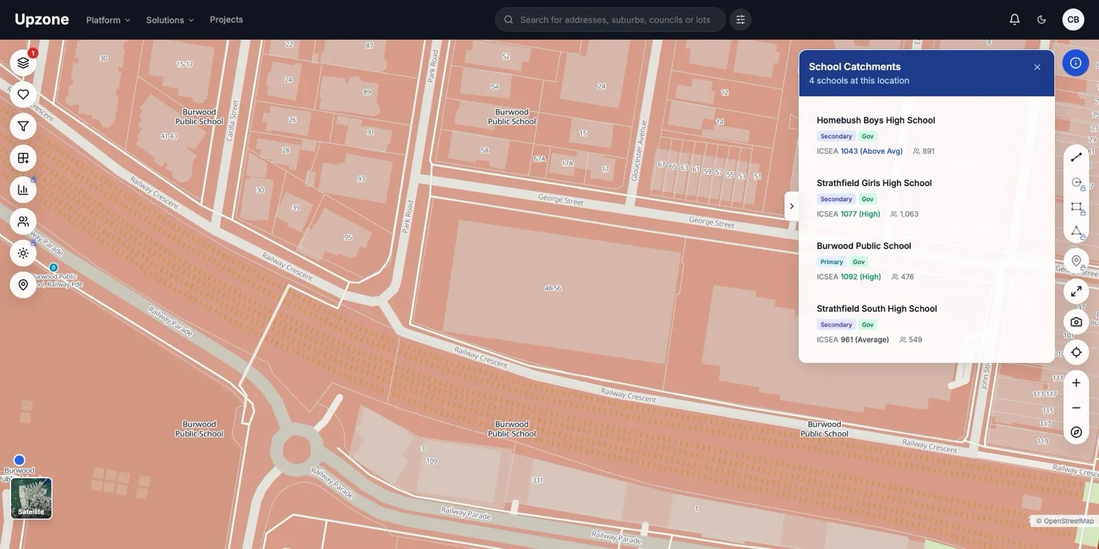This screenshot has width=1099, height=549.
Task: Select the drop pin marker tool
Action: (1076, 261)
